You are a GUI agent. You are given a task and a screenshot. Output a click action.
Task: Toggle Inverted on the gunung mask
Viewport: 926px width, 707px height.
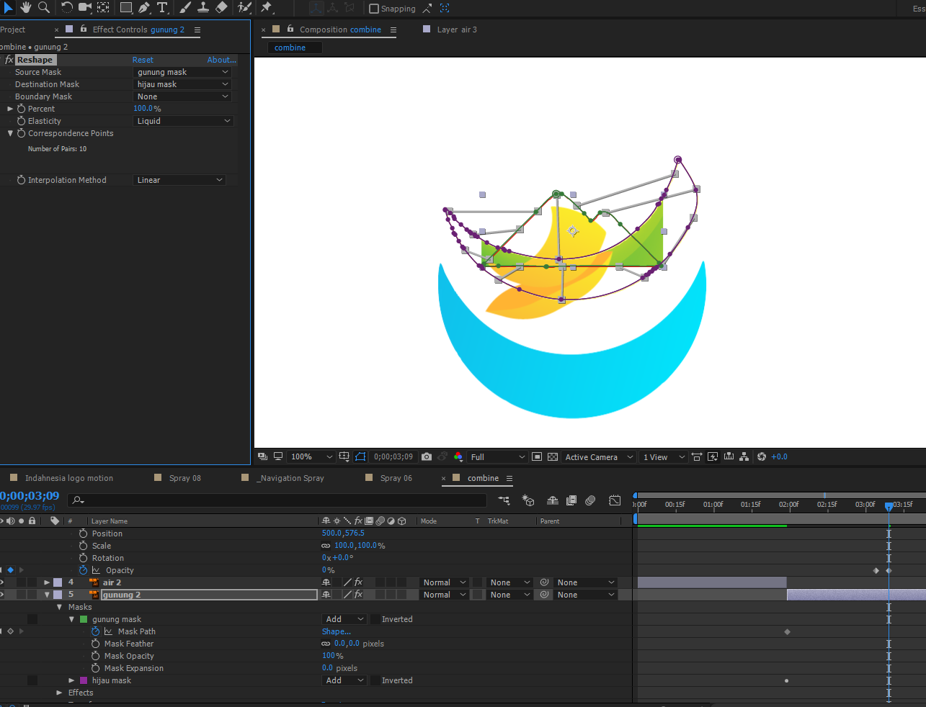[375, 619]
